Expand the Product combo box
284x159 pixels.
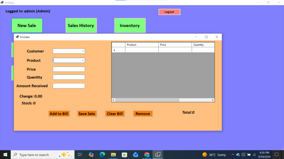click(83, 60)
